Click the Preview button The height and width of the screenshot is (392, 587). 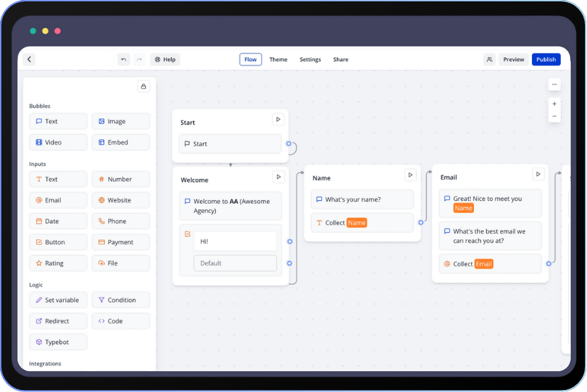pyautogui.click(x=514, y=59)
